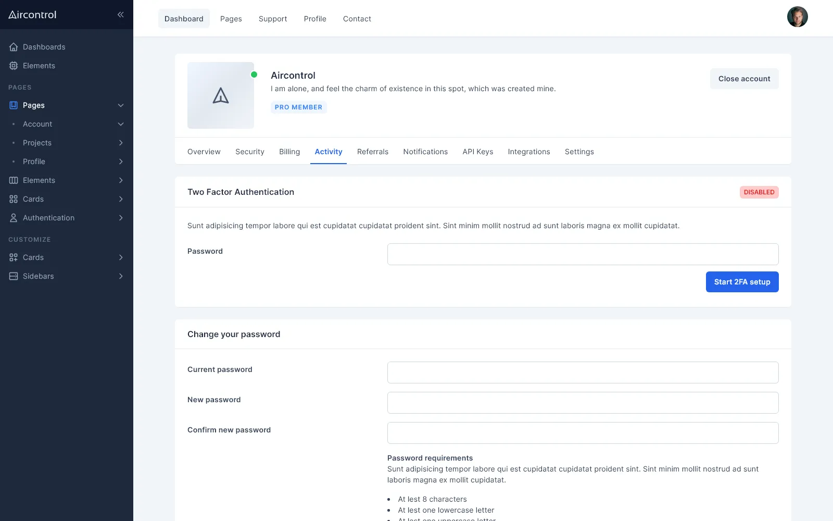Image resolution: width=833 pixels, height=521 pixels.
Task: Click the Aircontrol logo in sidebar header
Action: pyautogui.click(x=32, y=15)
